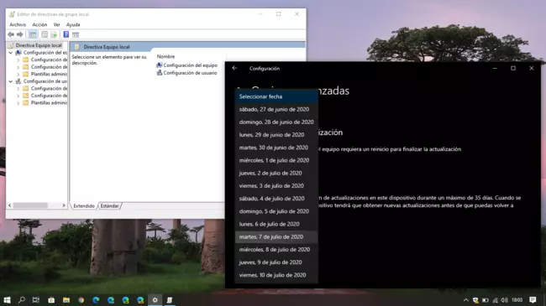Click the battery icon in system tray

coord(485,300)
